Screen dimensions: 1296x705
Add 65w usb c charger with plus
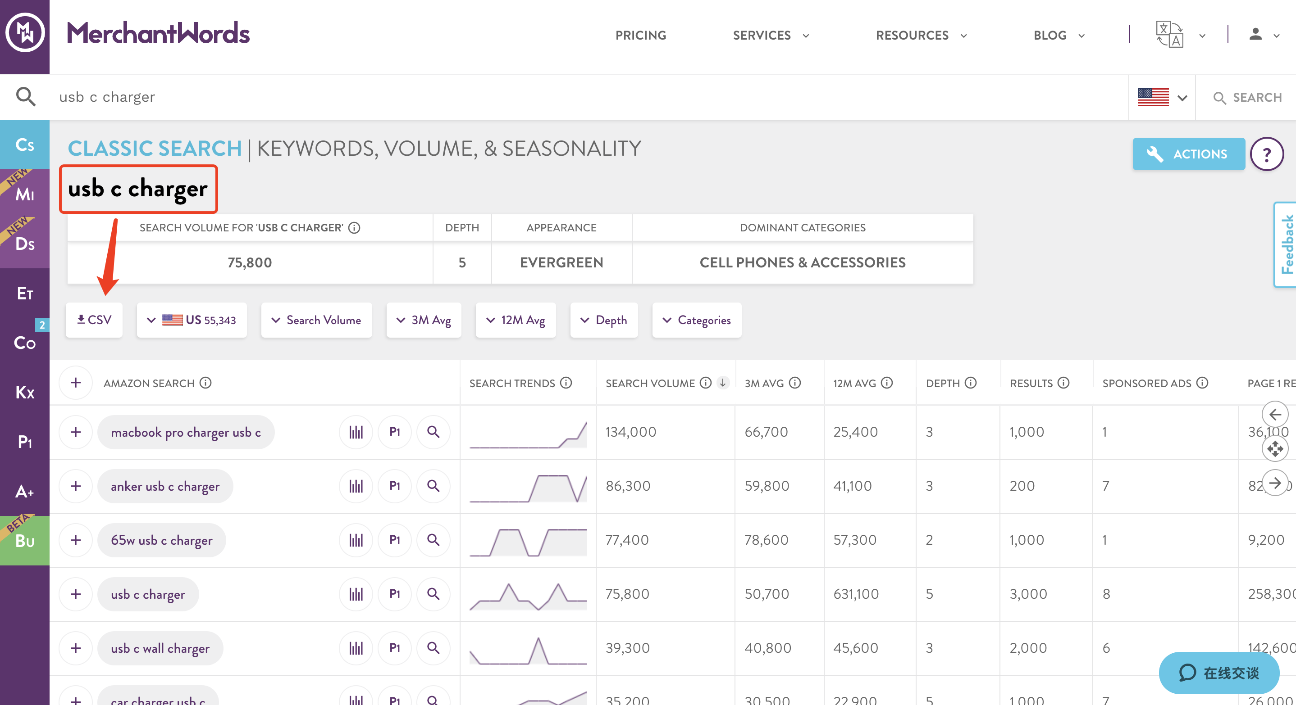click(x=75, y=540)
